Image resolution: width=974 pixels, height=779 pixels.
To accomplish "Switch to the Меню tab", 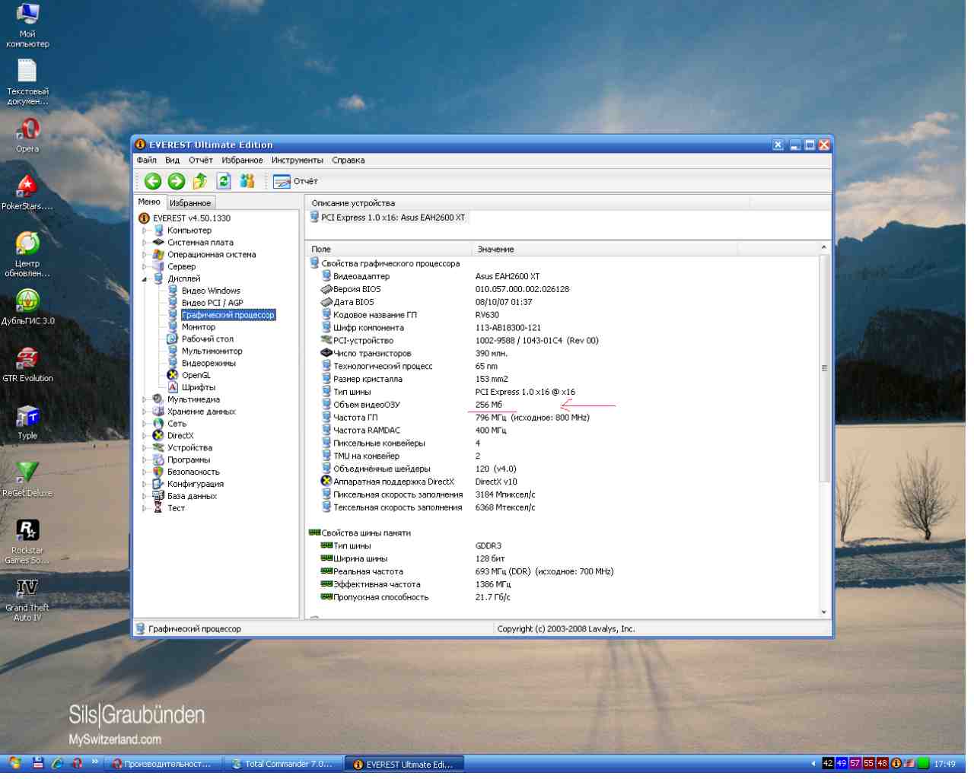I will point(149,202).
